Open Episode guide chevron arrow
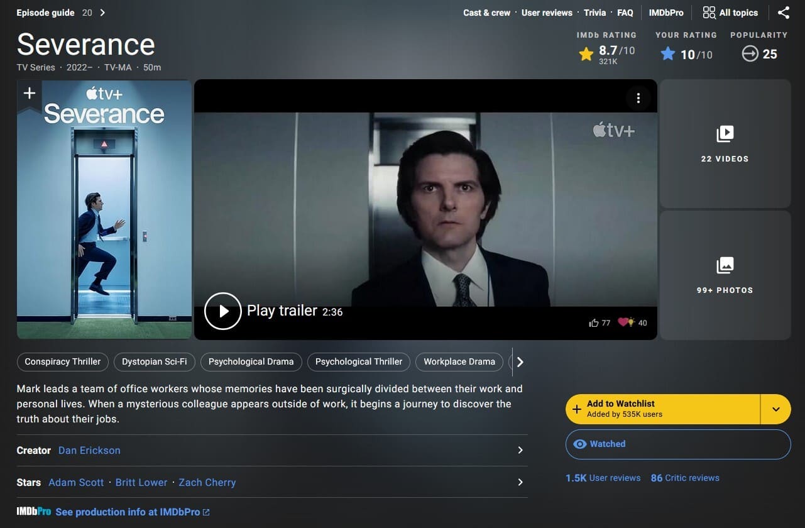This screenshot has width=805, height=528. [x=102, y=13]
